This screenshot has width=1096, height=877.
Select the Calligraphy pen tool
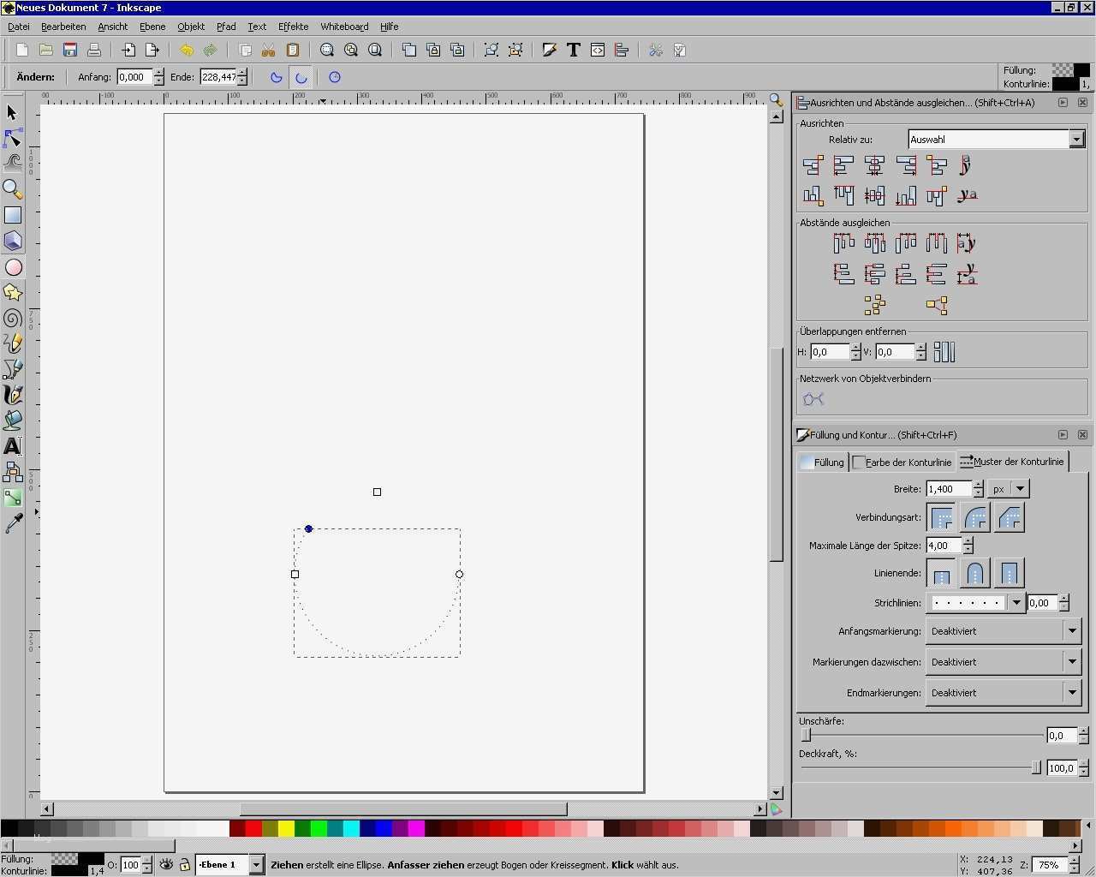pyautogui.click(x=13, y=395)
